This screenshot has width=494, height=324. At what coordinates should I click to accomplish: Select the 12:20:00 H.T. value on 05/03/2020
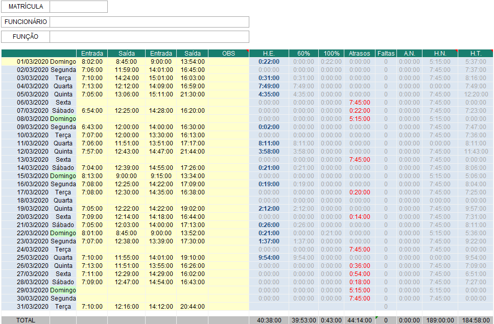click(x=476, y=94)
